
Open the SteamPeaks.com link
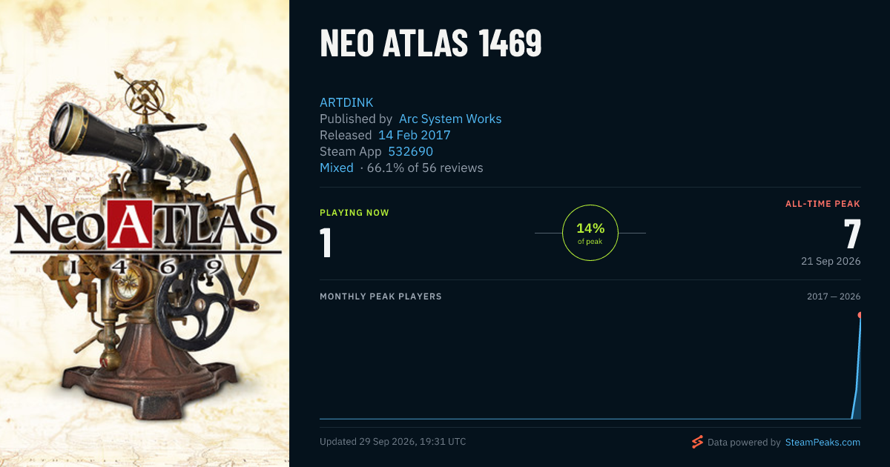[823, 443]
